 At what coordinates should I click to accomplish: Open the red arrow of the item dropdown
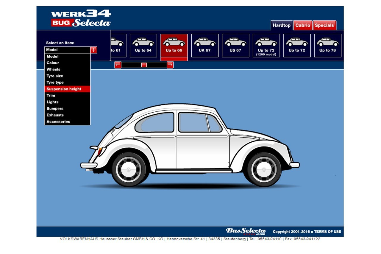click(94, 50)
